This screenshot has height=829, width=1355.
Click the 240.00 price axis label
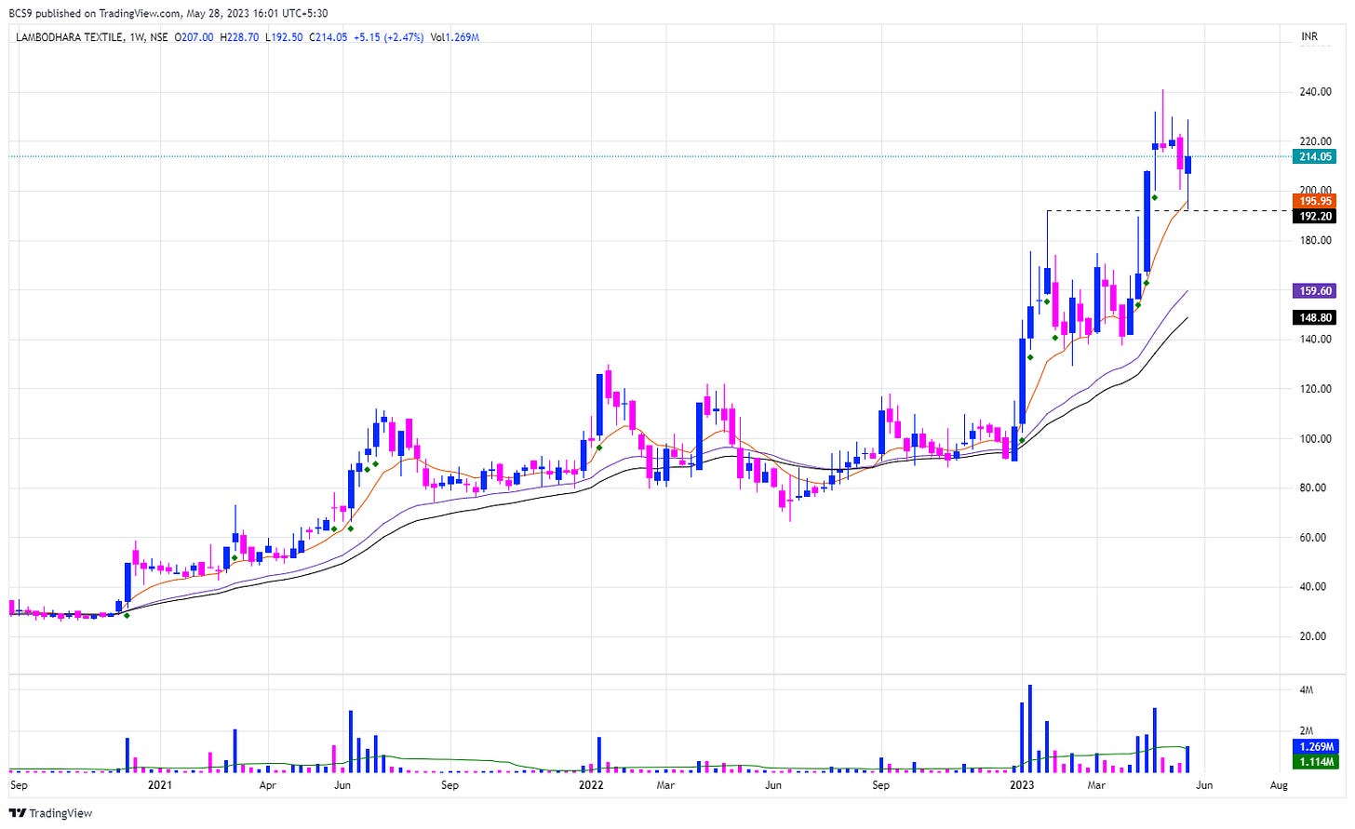1315,92
